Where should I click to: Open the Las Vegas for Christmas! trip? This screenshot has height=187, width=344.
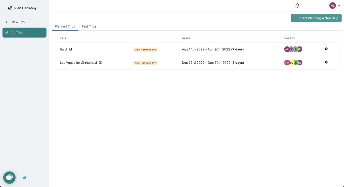(78, 63)
